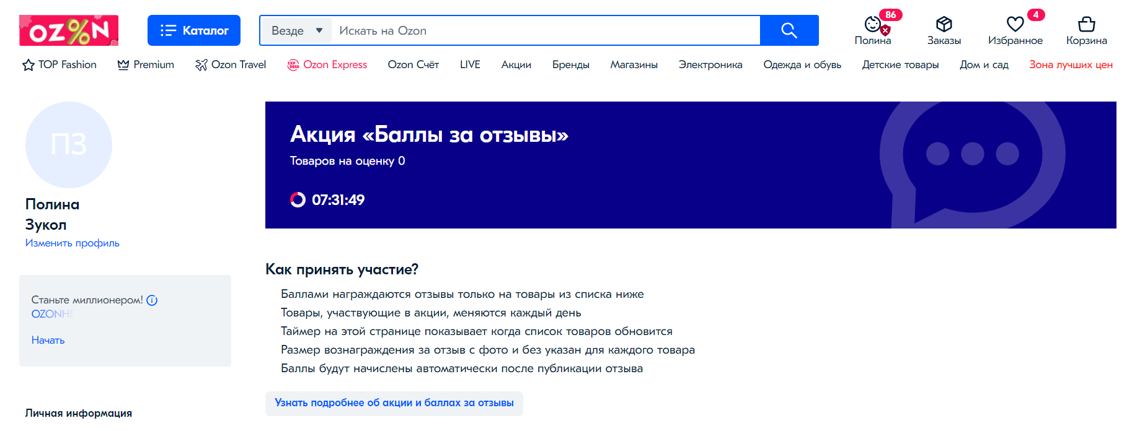Click the circular countdown timer indicator
The image size is (1145, 431).
pos(298,199)
